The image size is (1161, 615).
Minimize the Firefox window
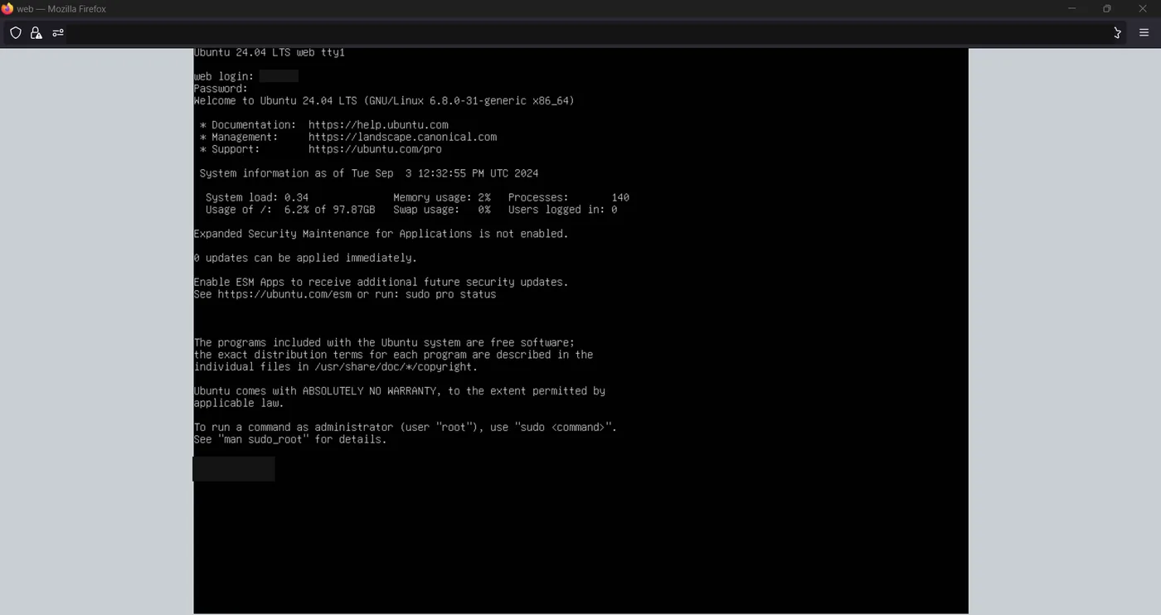1071,9
